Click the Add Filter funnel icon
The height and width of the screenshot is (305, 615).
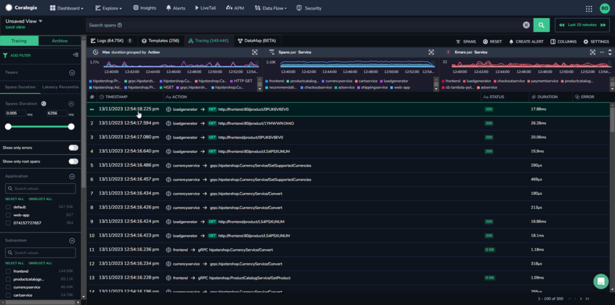[x=5, y=56]
